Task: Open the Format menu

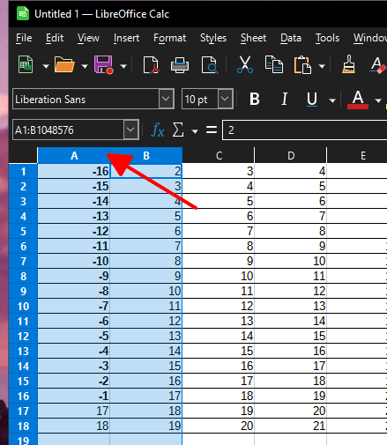Action: click(169, 38)
